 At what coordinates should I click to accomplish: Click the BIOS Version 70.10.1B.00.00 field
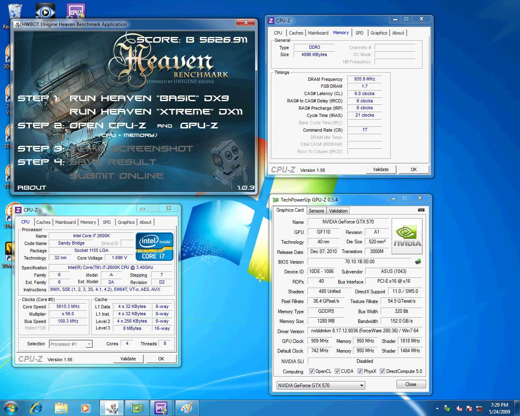360,262
